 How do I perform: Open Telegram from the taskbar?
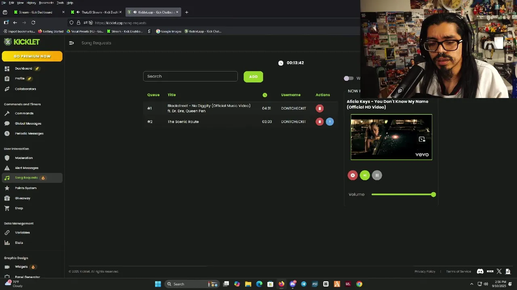point(304,284)
